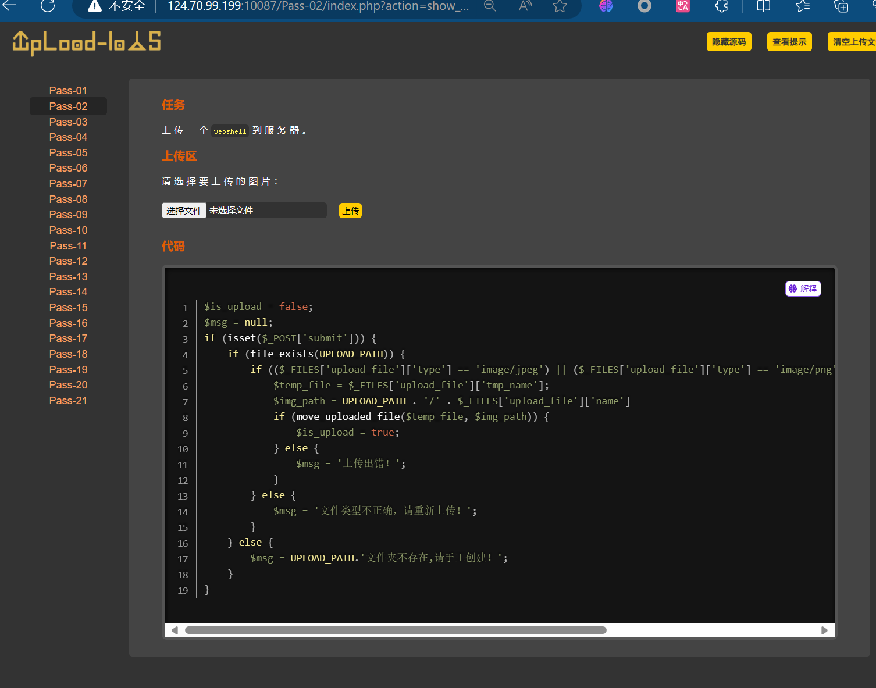Screen dimensions: 876x688
Task: Open the favorites list icon
Action: (x=803, y=6)
